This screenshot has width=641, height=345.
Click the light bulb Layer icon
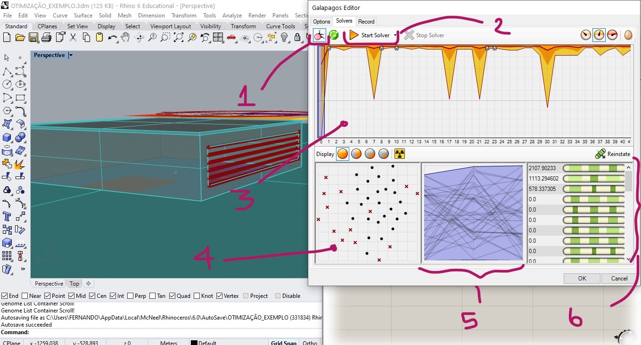(284, 38)
